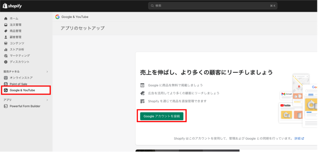This screenshot has height=152, width=318.
Task: Click the storefront icon beside オンラインストア
Action: [x=6, y=78]
